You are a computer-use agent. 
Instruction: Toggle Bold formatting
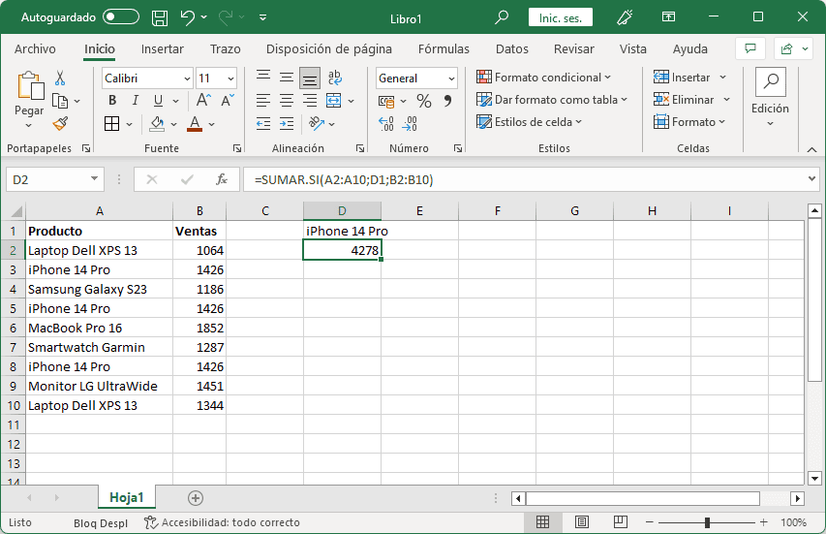pos(112,100)
